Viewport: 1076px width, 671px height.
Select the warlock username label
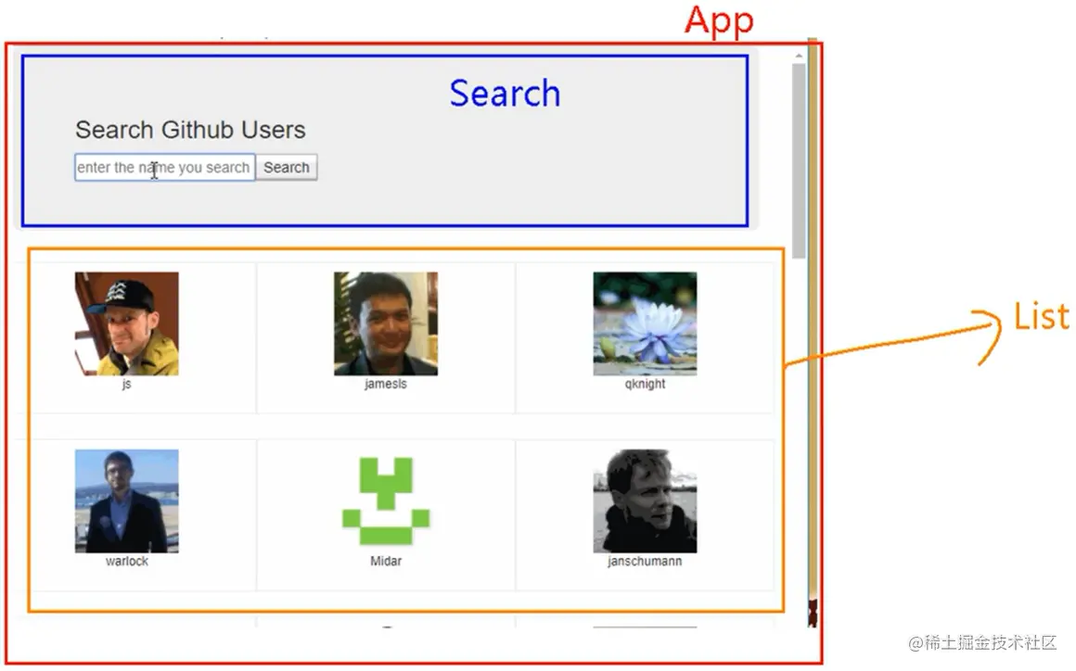coord(127,561)
